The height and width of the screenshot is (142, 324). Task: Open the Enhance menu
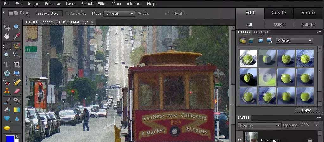[x=53, y=4]
